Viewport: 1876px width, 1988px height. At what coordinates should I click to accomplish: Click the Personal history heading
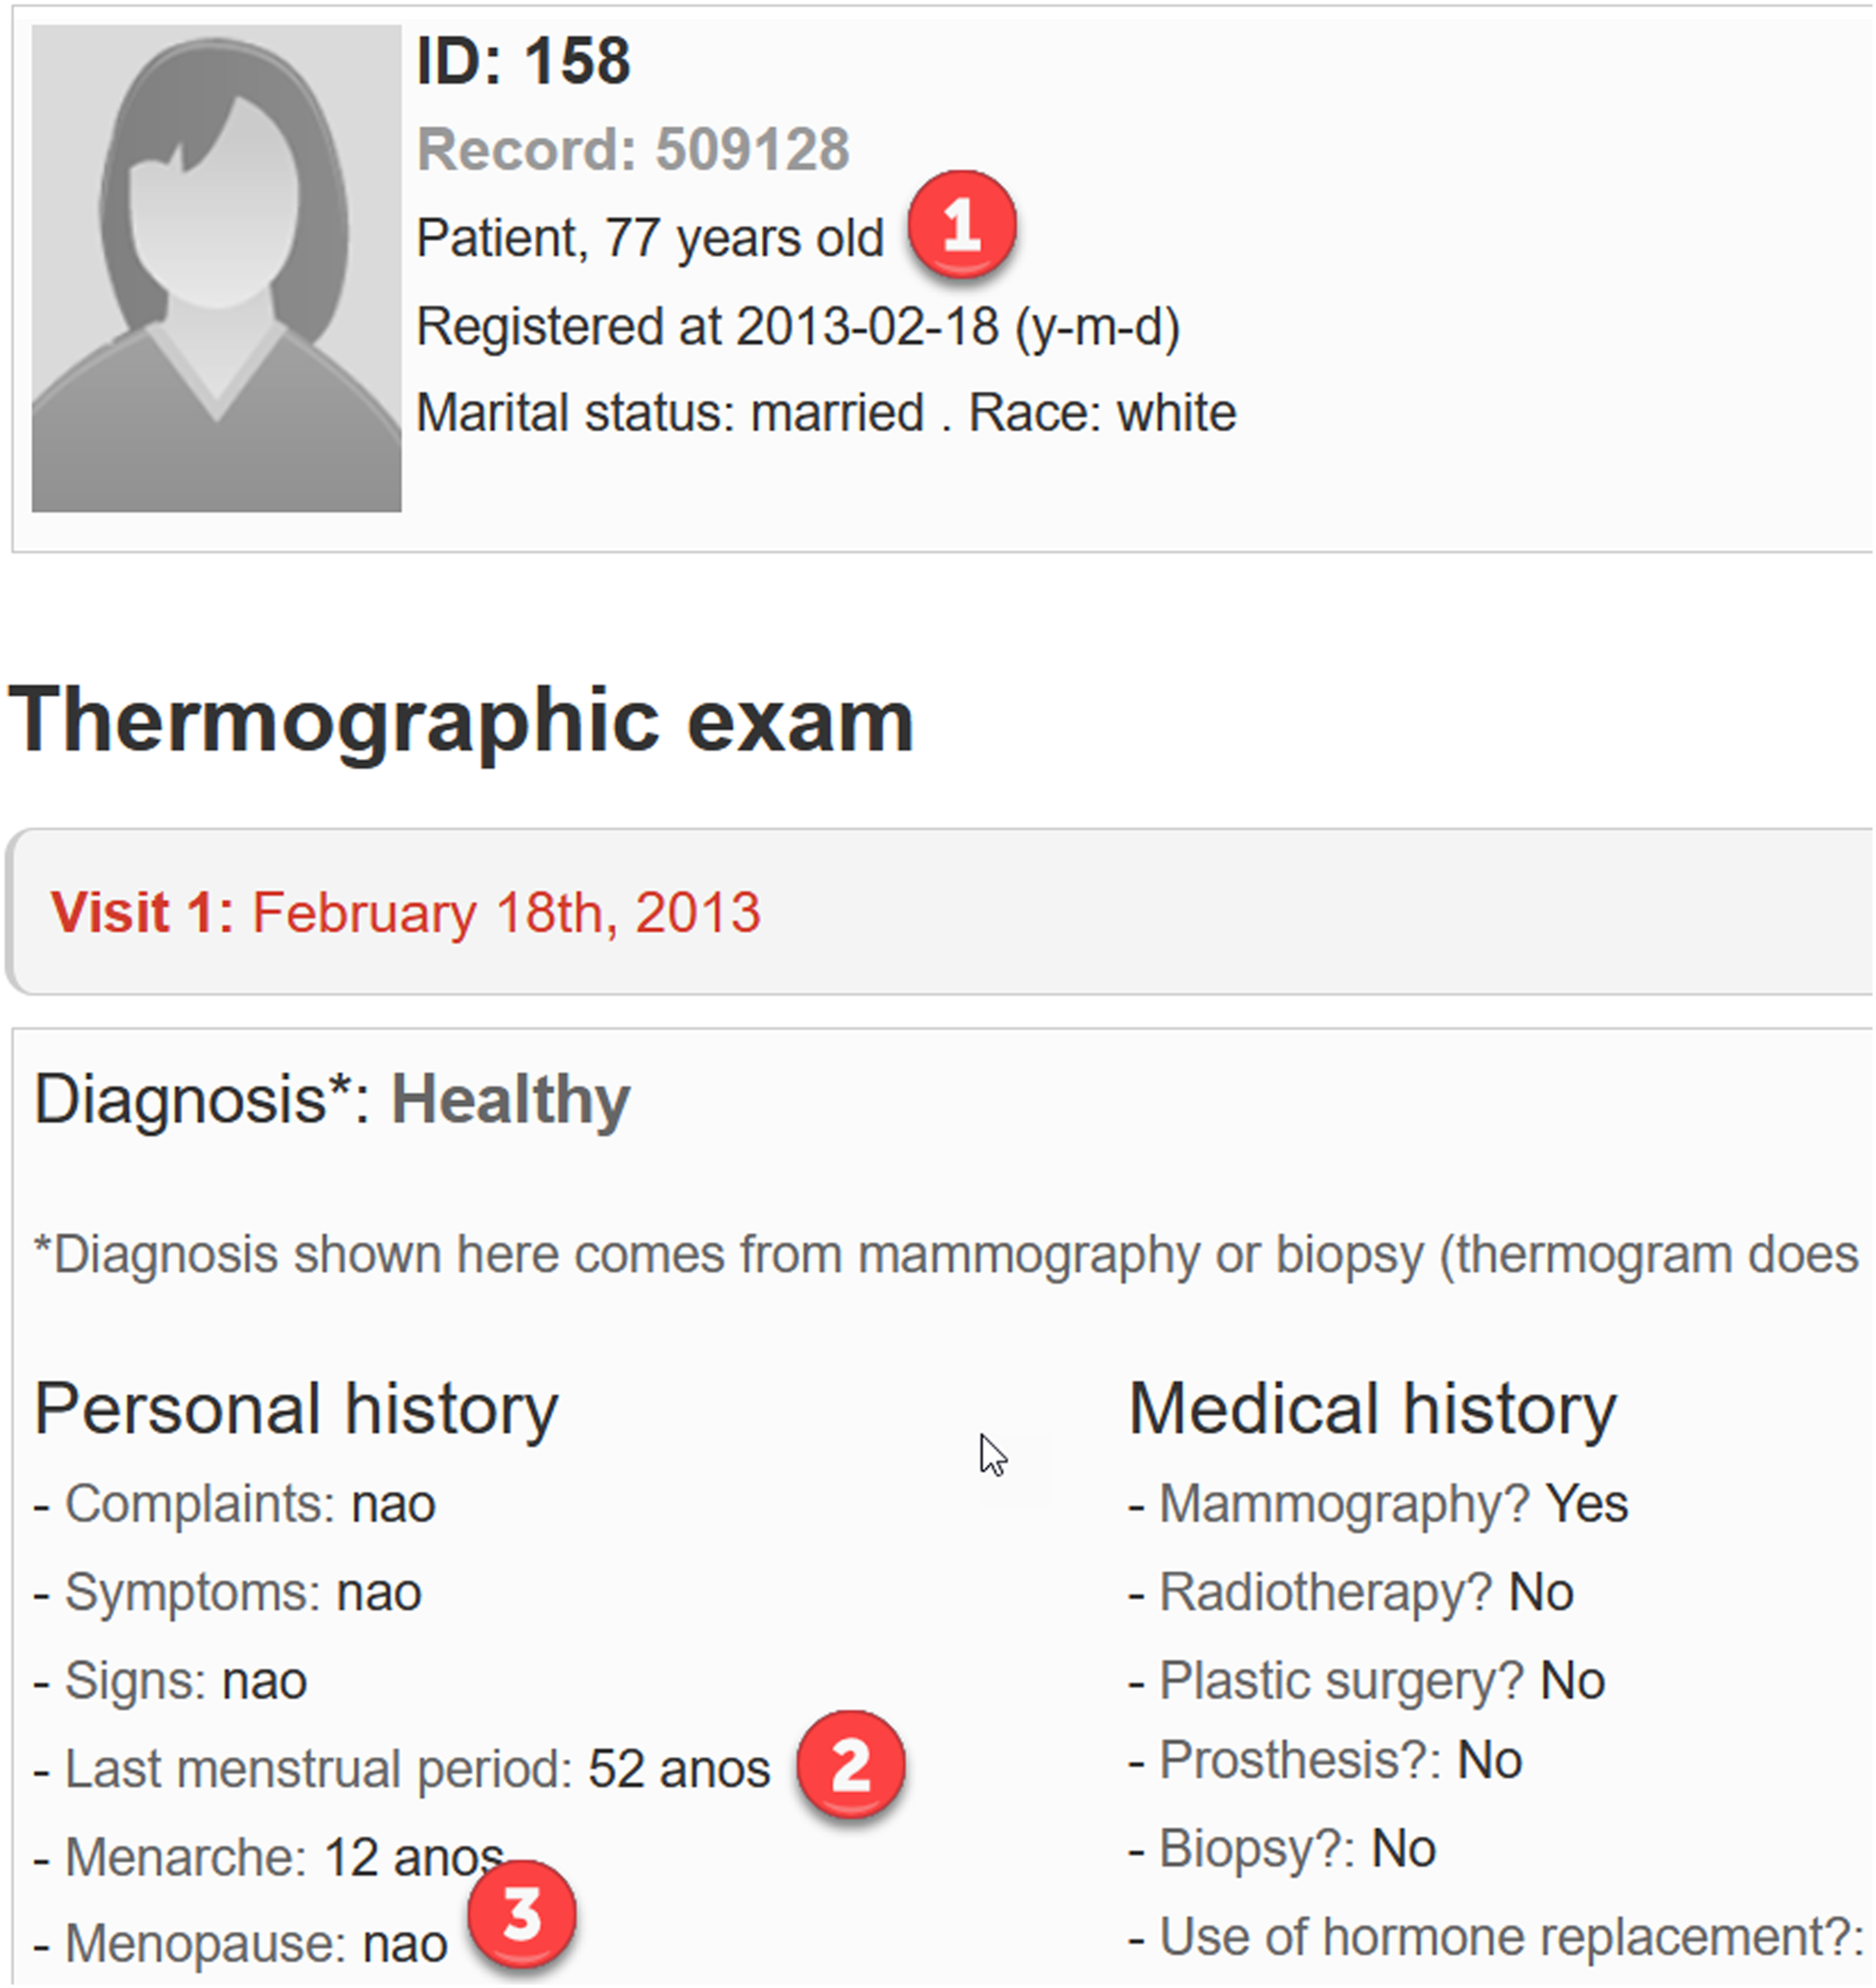coord(296,1409)
